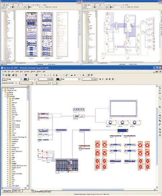
Task: Expand the 360 Systems folder
Action: (x=8, y=99)
